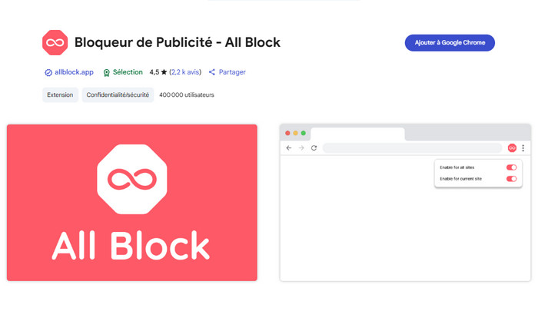The height and width of the screenshot is (321, 538).
Task: Click the share icon beside Partager
Action: point(212,72)
